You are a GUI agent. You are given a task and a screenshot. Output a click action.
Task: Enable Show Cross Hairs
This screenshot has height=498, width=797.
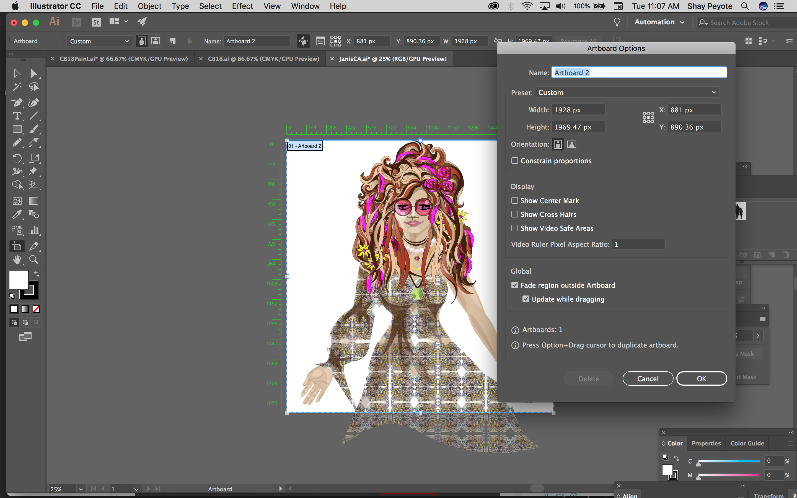[x=515, y=214]
